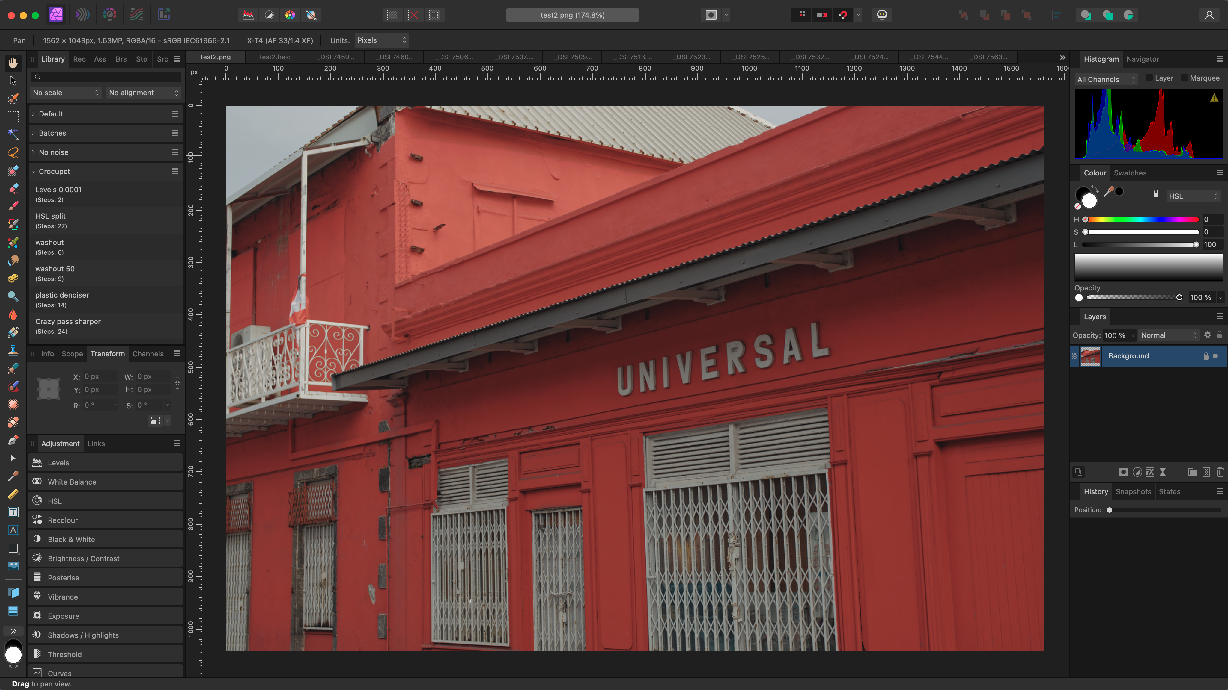Click Auto Contrast toolbar icon
This screenshot has height=690, width=1228.
tap(269, 15)
